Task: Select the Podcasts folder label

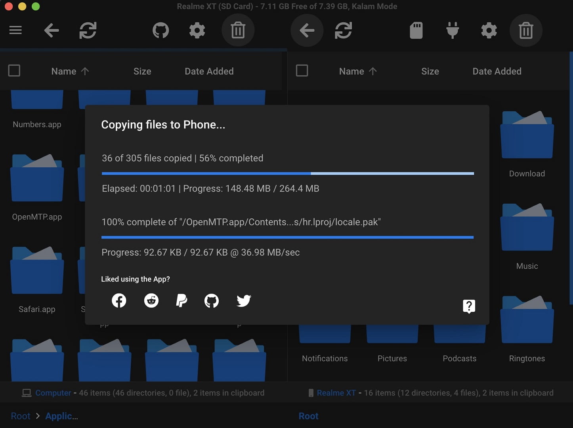Action: [460, 358]
